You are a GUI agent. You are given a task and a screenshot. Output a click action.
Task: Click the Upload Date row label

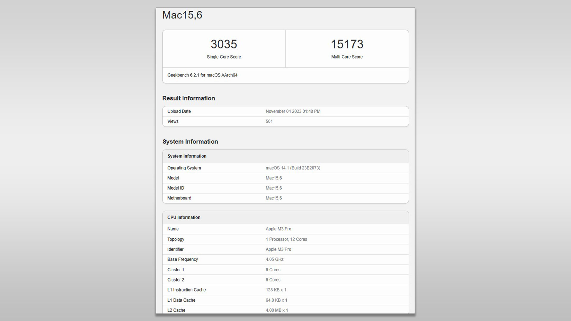(179, 111)
